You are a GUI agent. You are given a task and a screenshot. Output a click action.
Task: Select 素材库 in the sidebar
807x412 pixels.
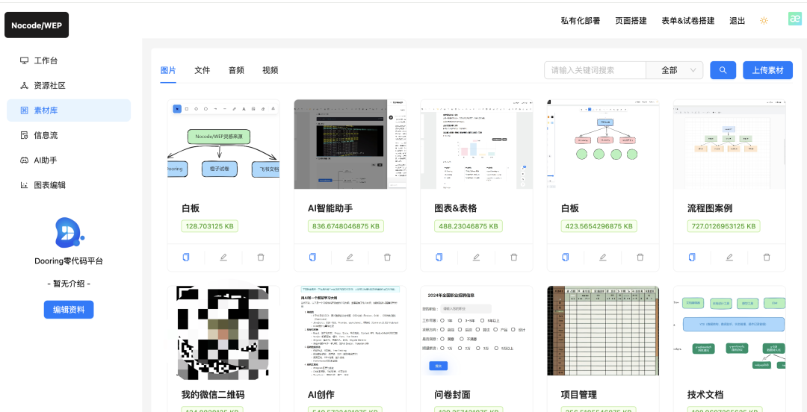coord(69,110)
